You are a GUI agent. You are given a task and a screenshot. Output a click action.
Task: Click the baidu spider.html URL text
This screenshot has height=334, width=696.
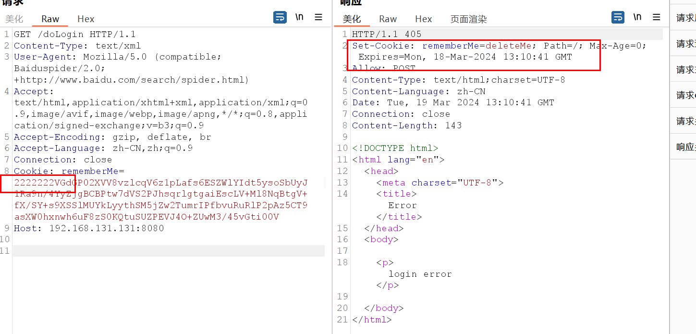(x=132, y=80)
